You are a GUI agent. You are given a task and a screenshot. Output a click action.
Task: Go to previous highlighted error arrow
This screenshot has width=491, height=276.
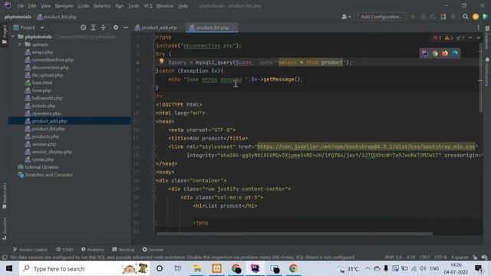(470, 38)
